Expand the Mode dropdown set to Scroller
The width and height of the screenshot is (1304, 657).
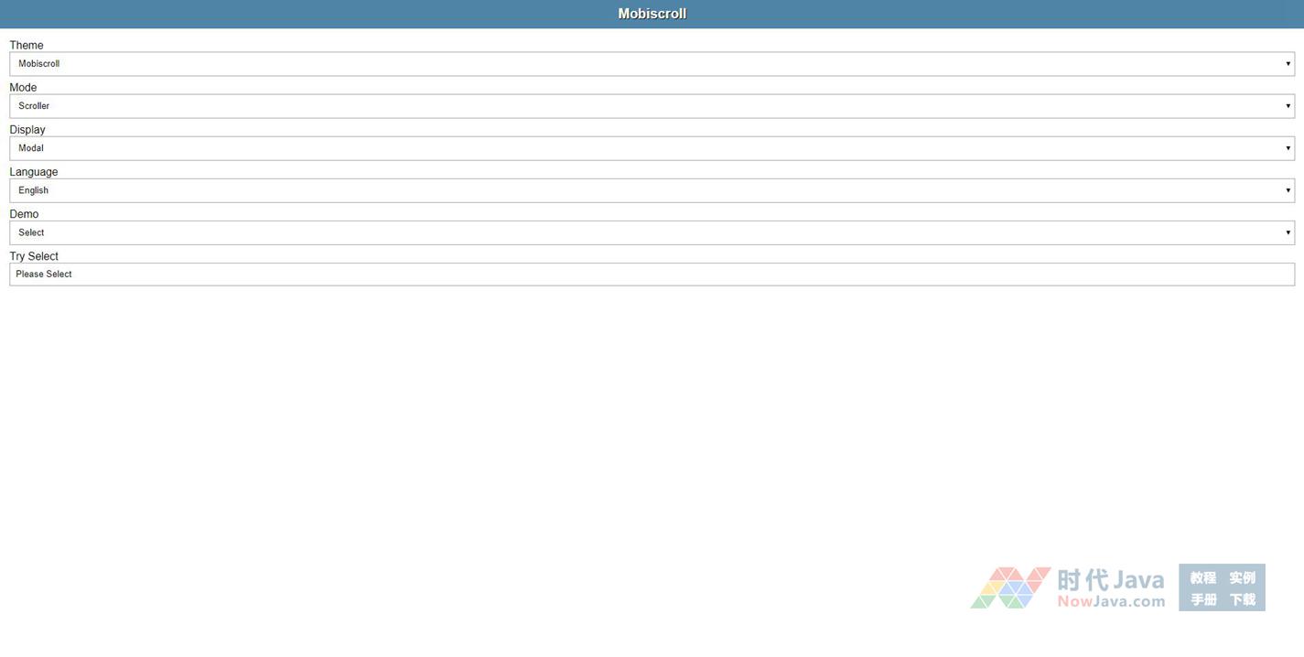(x=652, y=106)
